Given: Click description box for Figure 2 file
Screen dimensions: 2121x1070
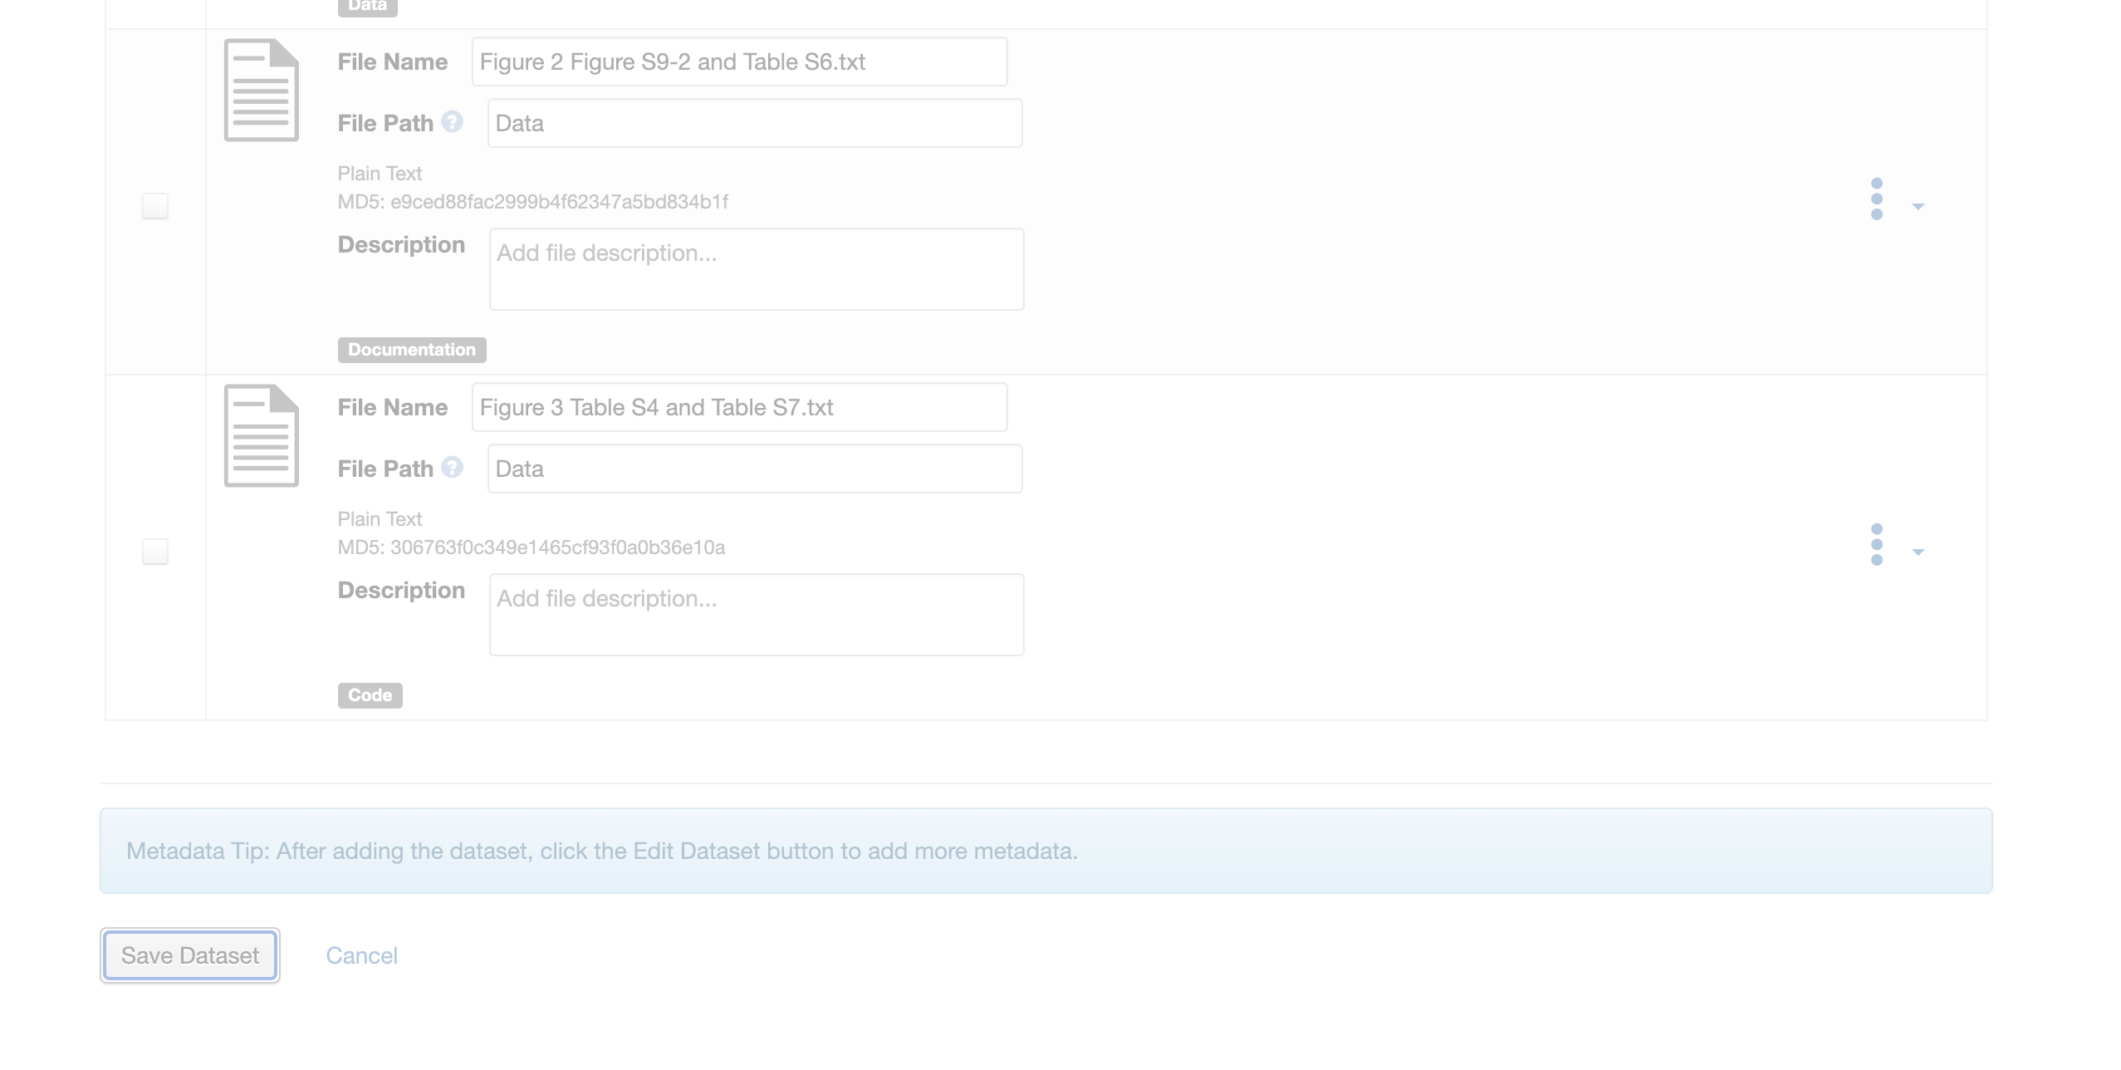Looking at the screenshot, I should point(756,269).
